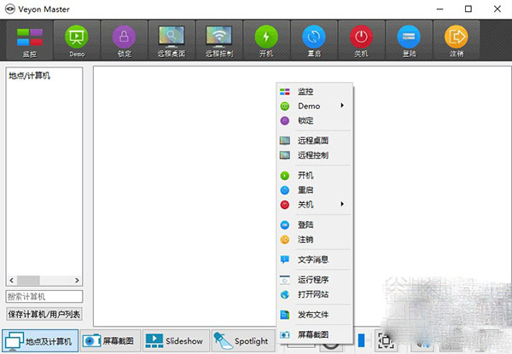Image resolution: width=512 pixels, height=354 pixels.
Task: Choose 运行程序 in the context menu
Action: 314,280
